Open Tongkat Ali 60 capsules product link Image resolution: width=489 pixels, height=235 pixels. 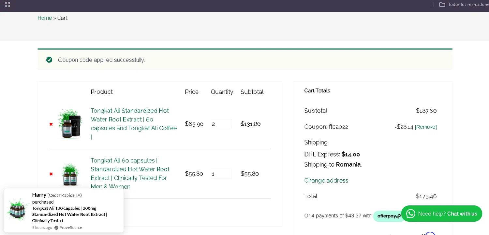tap(130, 173)
